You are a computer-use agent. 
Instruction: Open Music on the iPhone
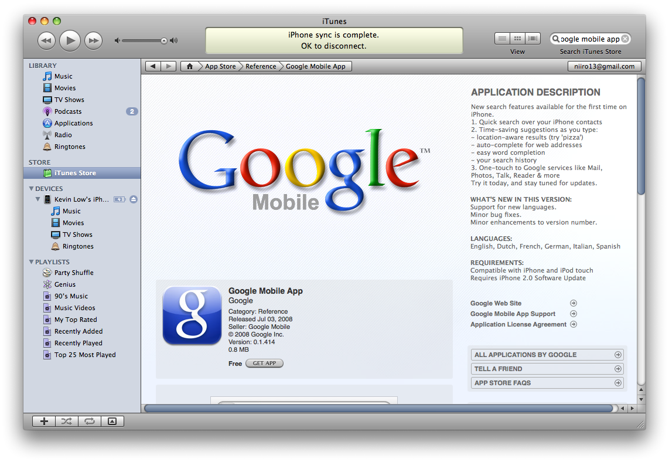82,211
